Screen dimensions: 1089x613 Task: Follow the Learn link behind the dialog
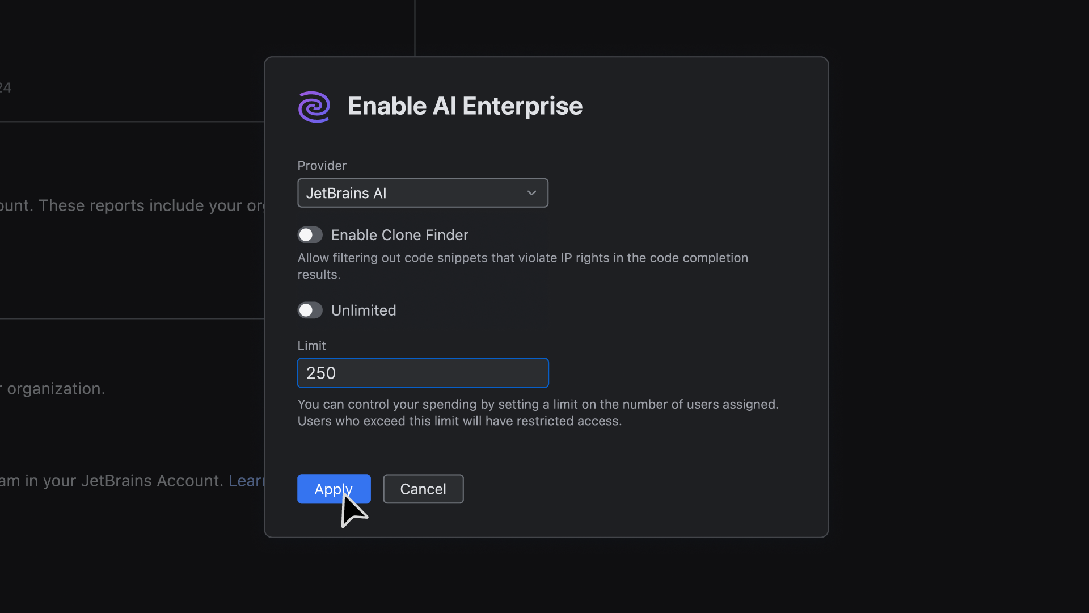click(246, 481)
